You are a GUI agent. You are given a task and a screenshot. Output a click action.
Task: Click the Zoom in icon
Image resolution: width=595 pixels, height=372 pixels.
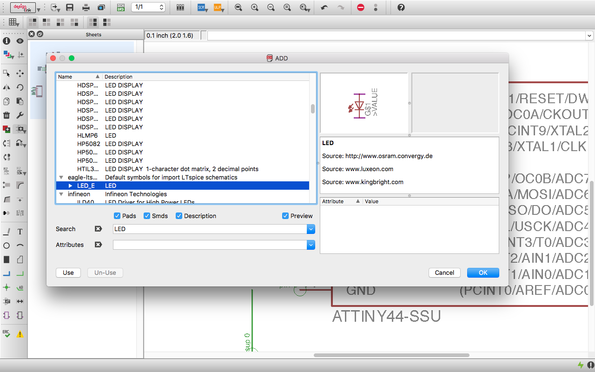point(255,7)
